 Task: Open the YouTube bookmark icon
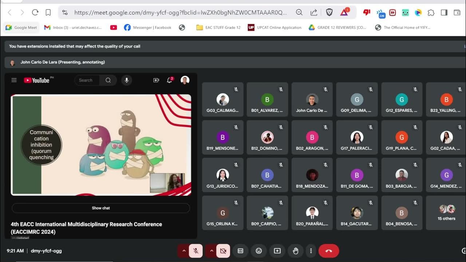[114, 27]
